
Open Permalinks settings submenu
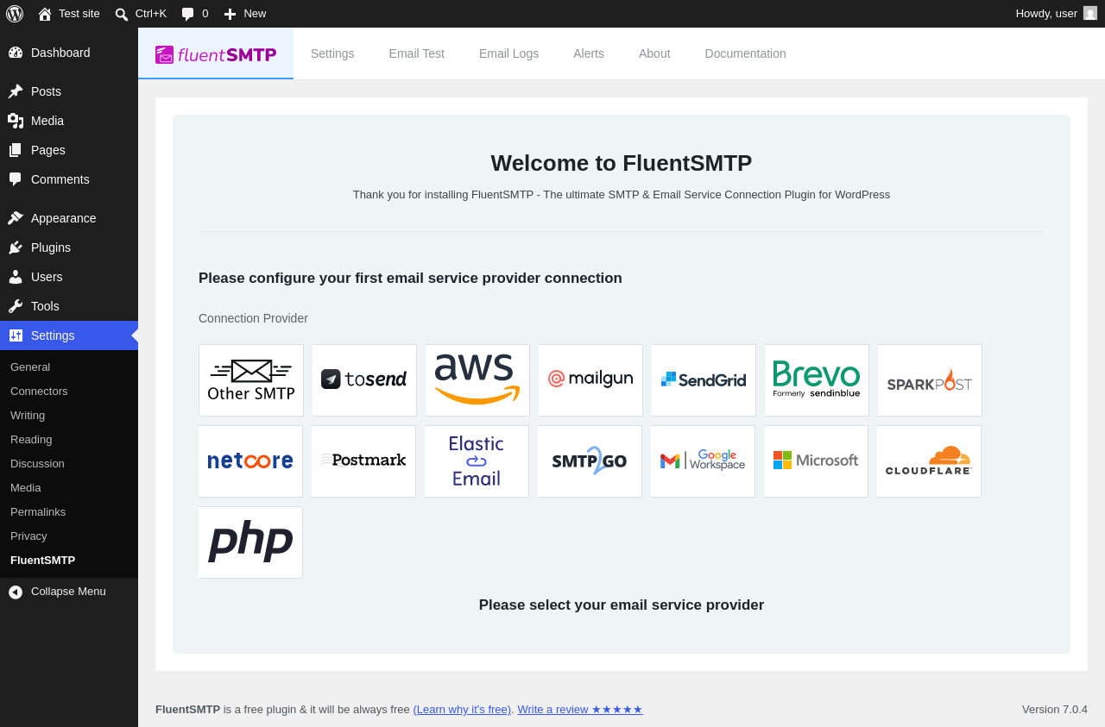[69, 511]
